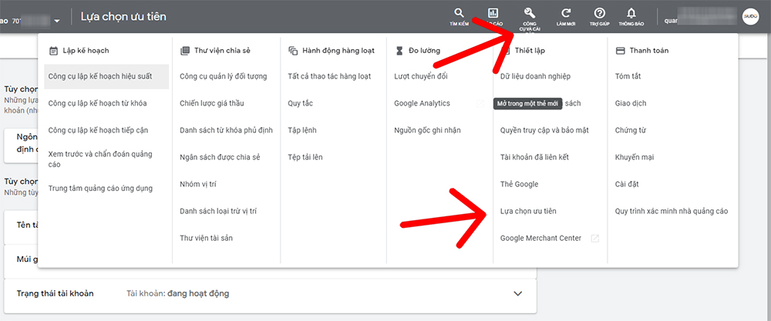This screenshot has width=771, height=321.
Task: Open the account selector dropdown arrow
Action: point(58,21)
